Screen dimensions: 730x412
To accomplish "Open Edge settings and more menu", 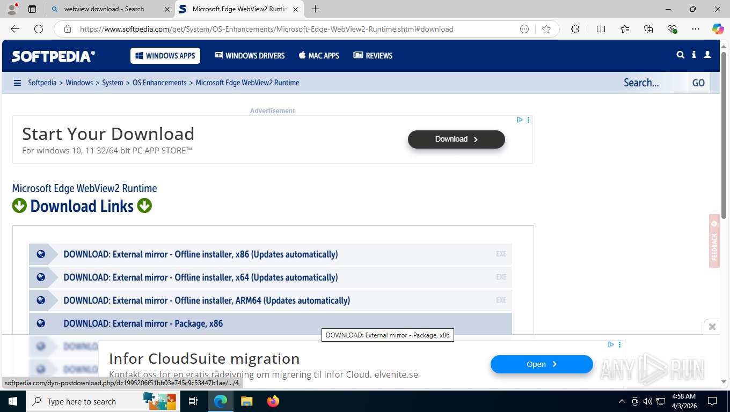I will tap(696, 29).
